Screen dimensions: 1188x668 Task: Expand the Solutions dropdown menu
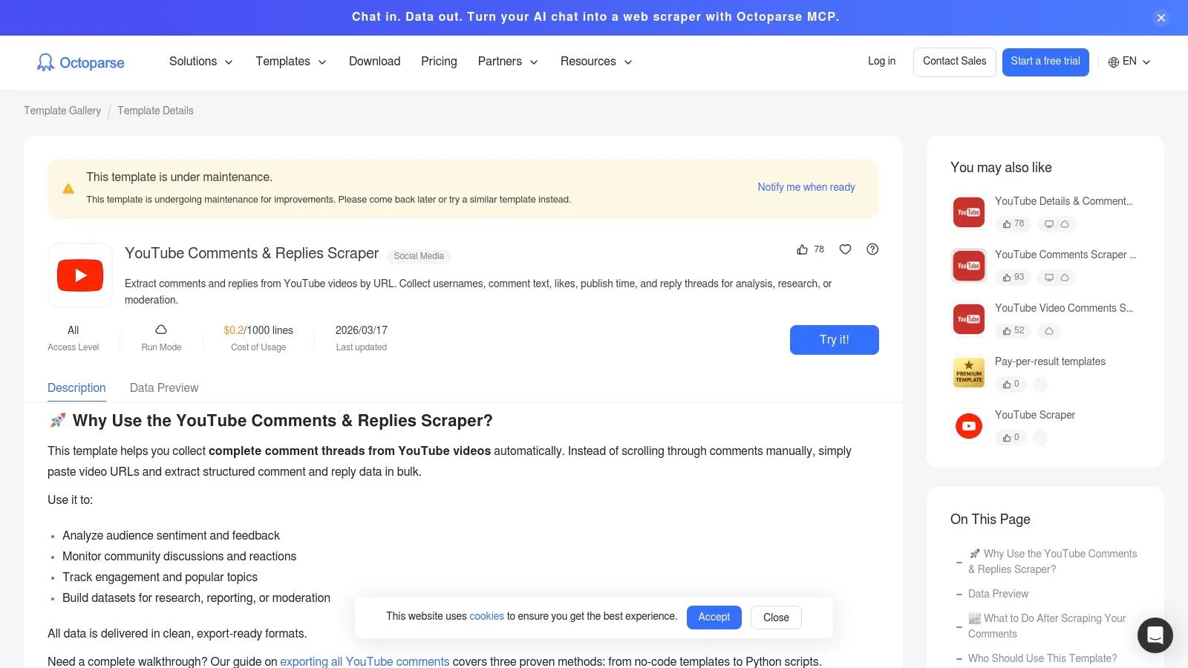pos(200,62)
